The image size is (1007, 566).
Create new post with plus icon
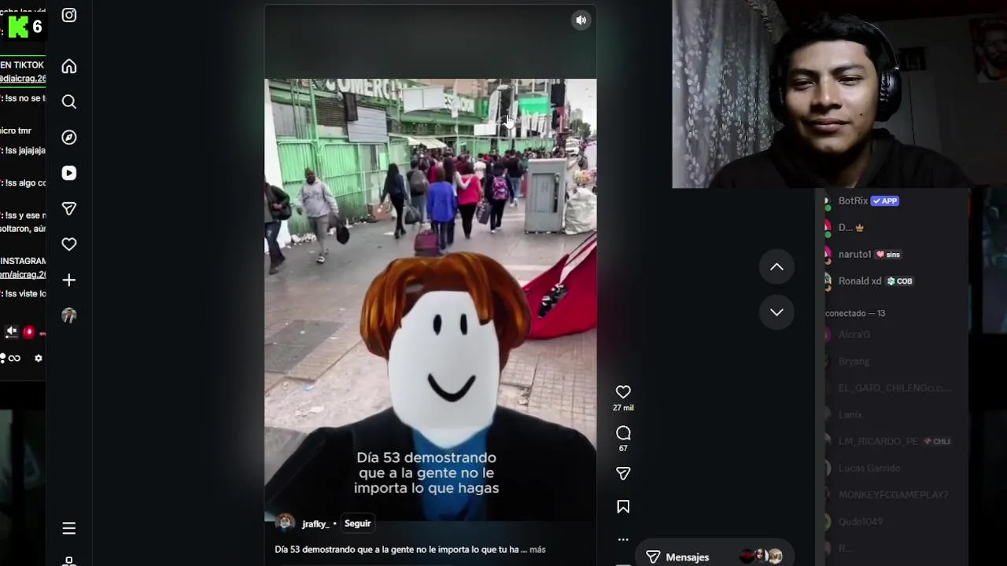tap(69, 280)
